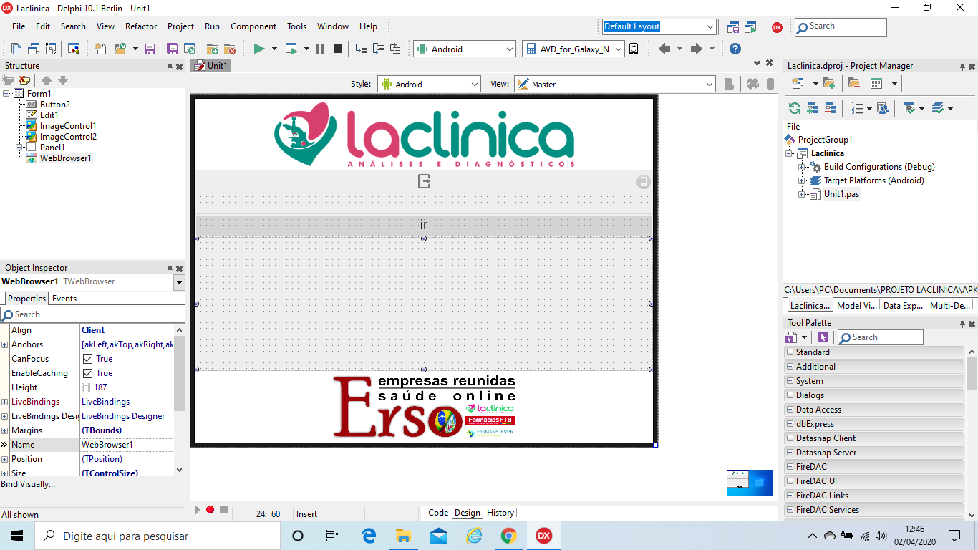978x550 pixels.
Task: Switch to the History tab
Action: pyautogui.click(x=500, y=513)
